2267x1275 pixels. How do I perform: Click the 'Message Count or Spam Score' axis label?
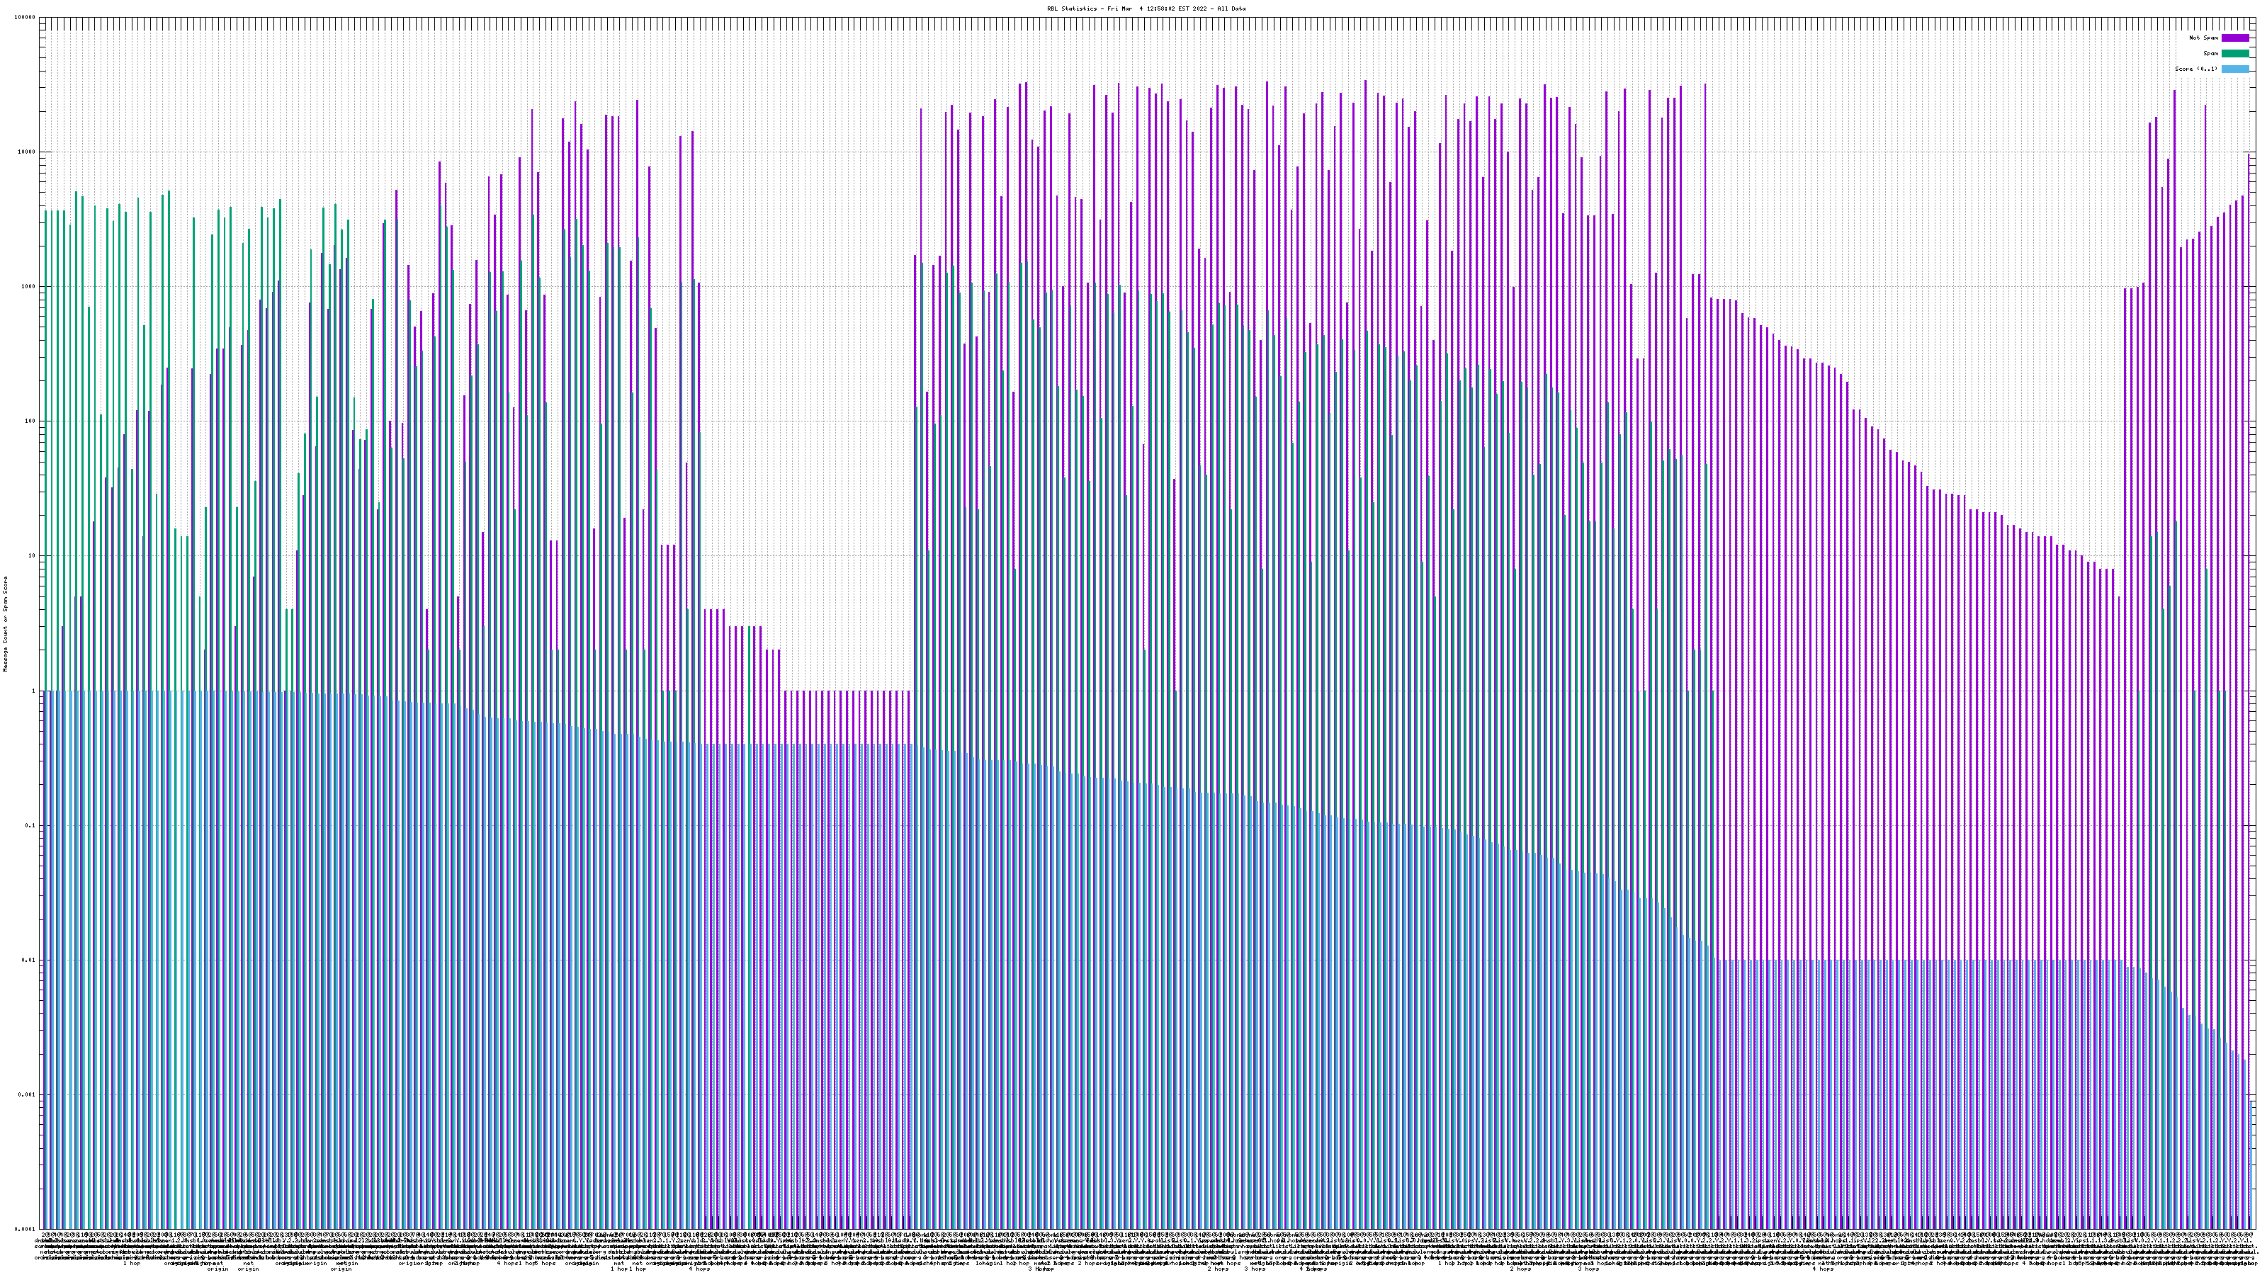point(5,624)
